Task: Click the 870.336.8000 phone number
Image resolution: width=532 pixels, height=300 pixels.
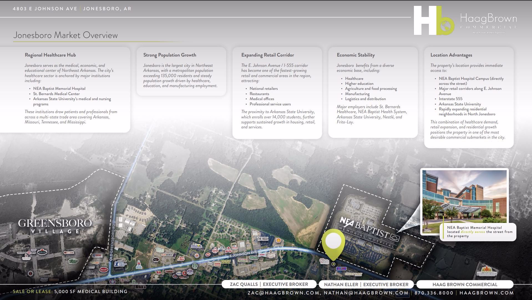Action: (434, 293)
